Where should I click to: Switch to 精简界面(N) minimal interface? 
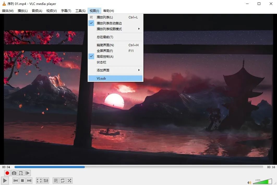(115, 45)
